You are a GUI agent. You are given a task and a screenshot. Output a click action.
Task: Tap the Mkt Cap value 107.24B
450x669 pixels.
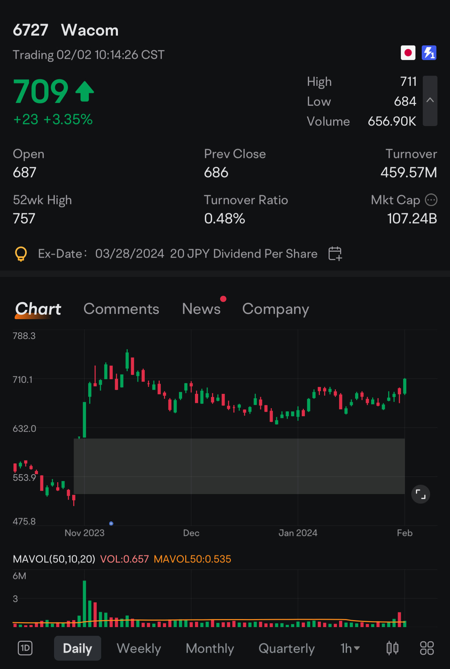[412, 219]
